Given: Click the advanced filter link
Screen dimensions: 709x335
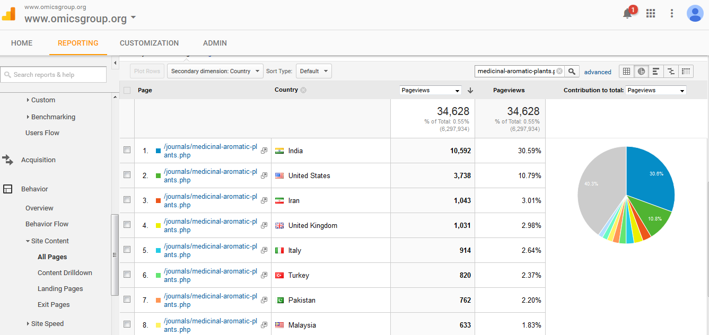Looking at the screenshot, I should [598, 72].
